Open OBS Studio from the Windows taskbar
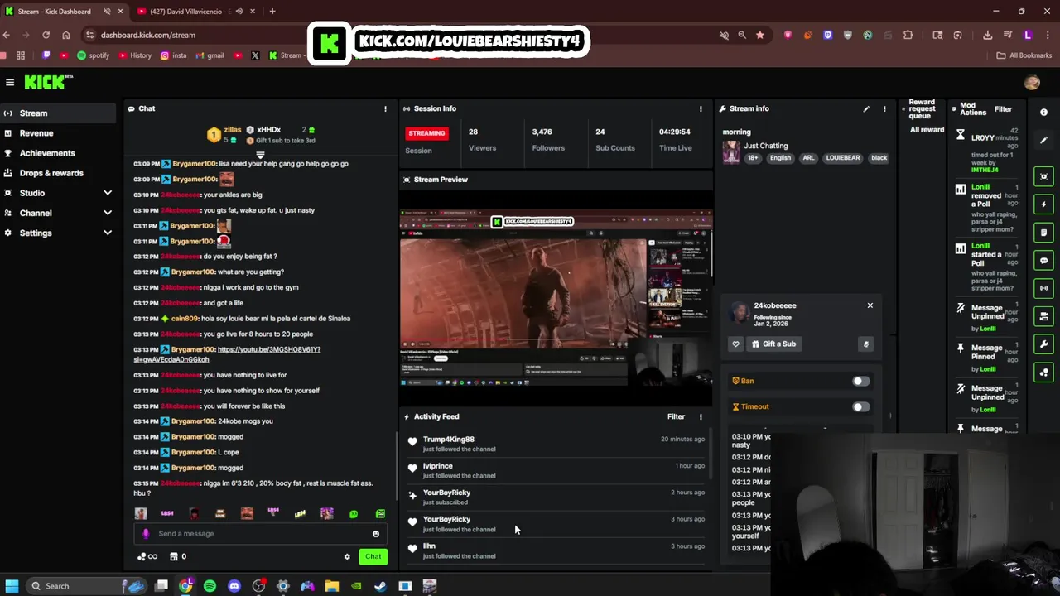1060x596 pixels. pyautogui.click(x=259, y=586)
